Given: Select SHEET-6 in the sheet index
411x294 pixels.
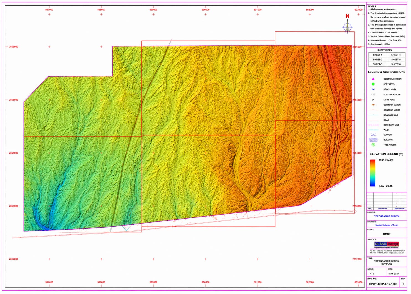Looking at the screenshot, I should [396, 64].
